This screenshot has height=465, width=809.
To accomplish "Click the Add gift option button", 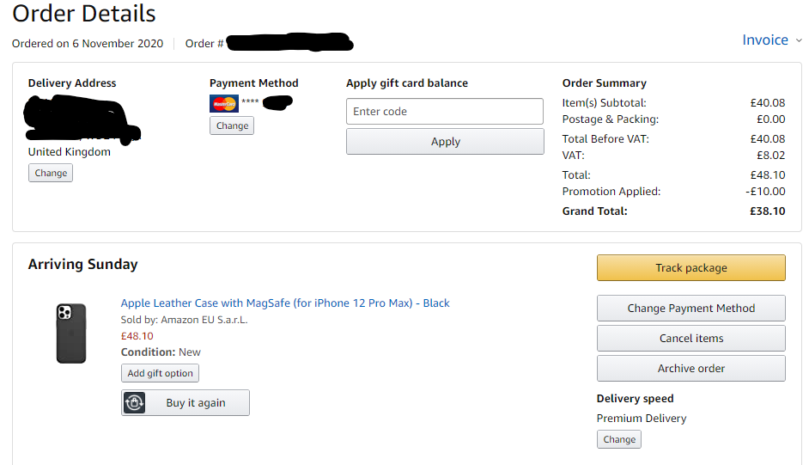I will pos(160,373).
